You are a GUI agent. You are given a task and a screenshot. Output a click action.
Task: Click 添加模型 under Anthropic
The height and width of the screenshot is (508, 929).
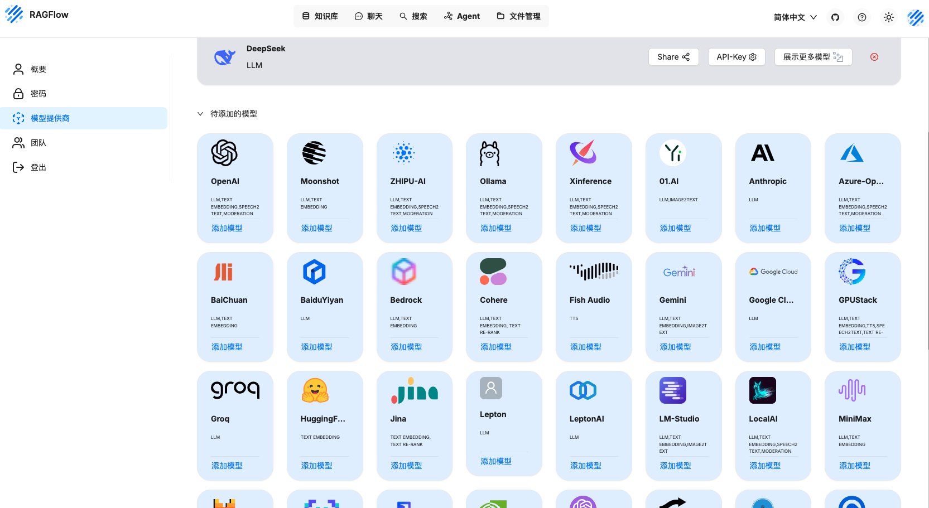pos(765,228)
